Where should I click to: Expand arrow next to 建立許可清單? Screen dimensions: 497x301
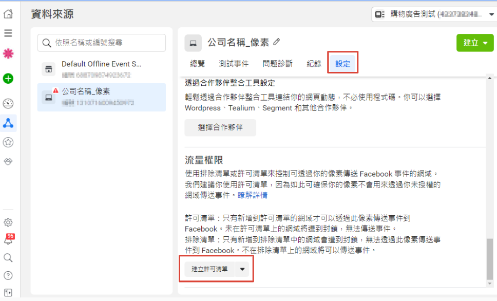pyautogui.click(x=242, y=269)
